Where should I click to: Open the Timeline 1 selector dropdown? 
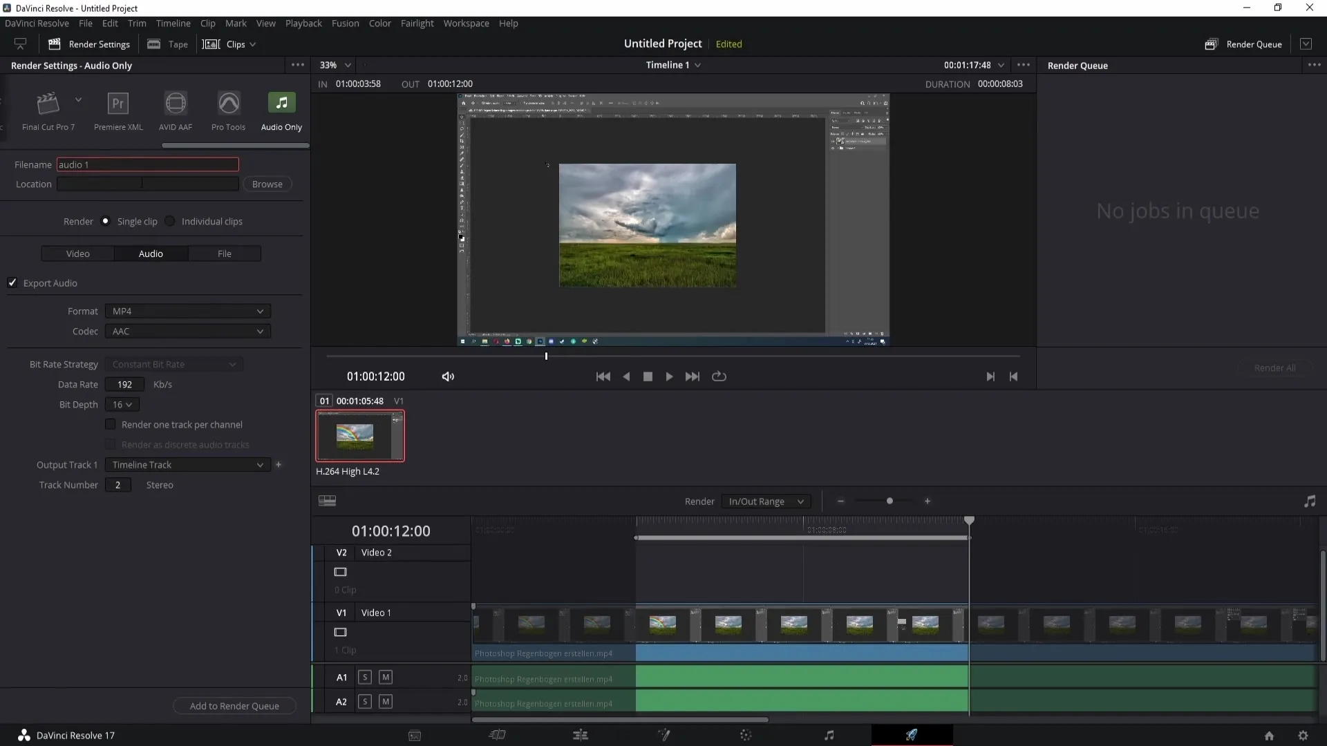pyautogui.click(x=673, y=65)
